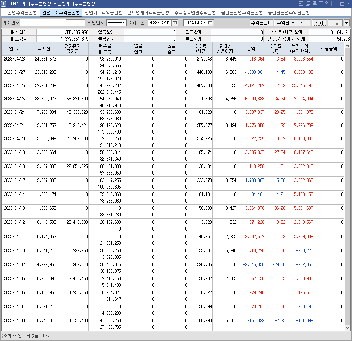Click the table scrollbar up arrow
Image resolution: width=352 pixels, height=341 pixels.
click(x=347, y=45)
